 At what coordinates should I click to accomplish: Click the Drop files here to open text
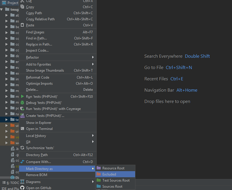[167, 102]
